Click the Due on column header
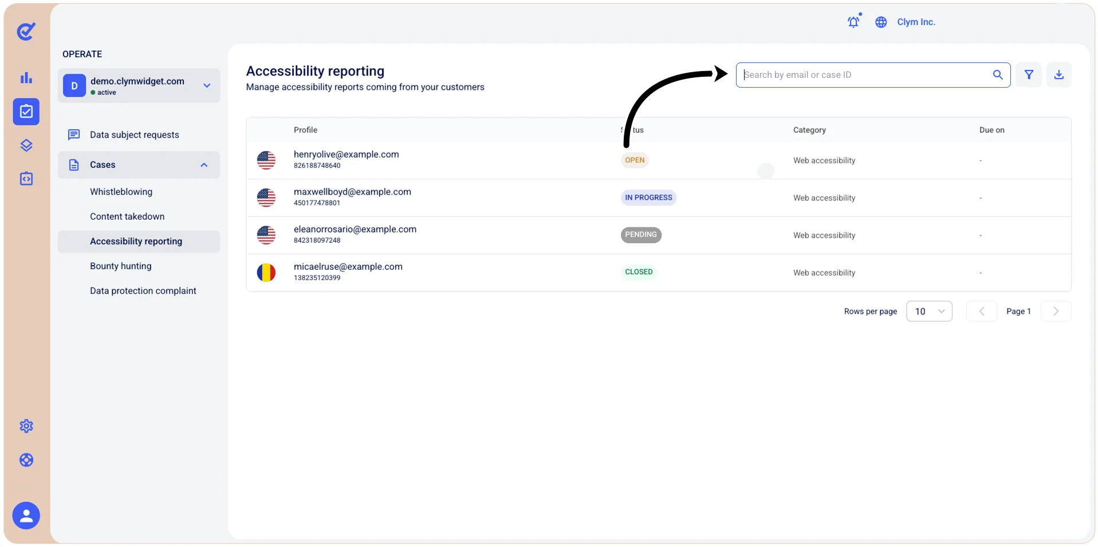 991,130
